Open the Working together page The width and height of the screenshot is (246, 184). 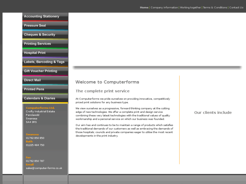coord(190,7)
